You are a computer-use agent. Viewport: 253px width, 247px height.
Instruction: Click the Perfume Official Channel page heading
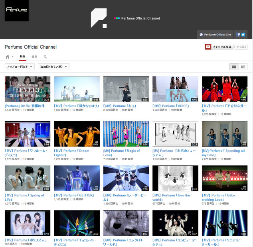click(31, 47)
